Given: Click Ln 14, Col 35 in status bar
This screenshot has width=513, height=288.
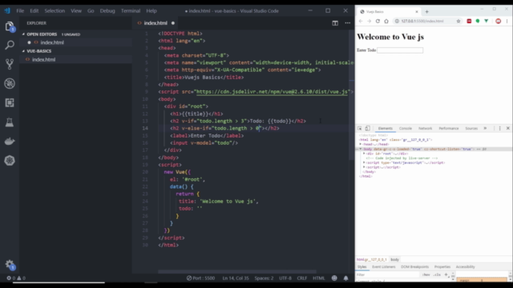Looking at the screenshot, I should click(236, 278).
